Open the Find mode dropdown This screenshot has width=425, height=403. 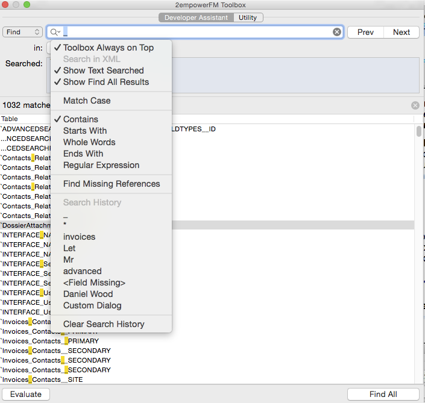pyautogui.click(x=22, y=33)
